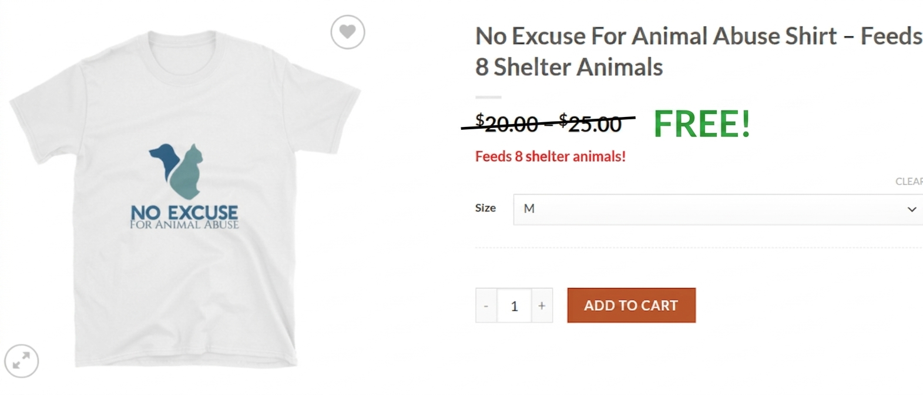Click the NO EXCUSE text printed on shirt

click(x=184, y=212)
